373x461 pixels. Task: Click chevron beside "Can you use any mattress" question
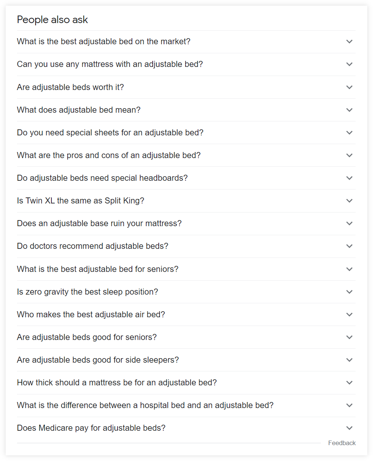[349, 64]
